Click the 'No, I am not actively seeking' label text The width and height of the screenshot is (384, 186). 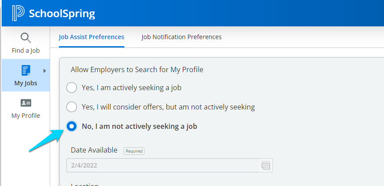139,127
